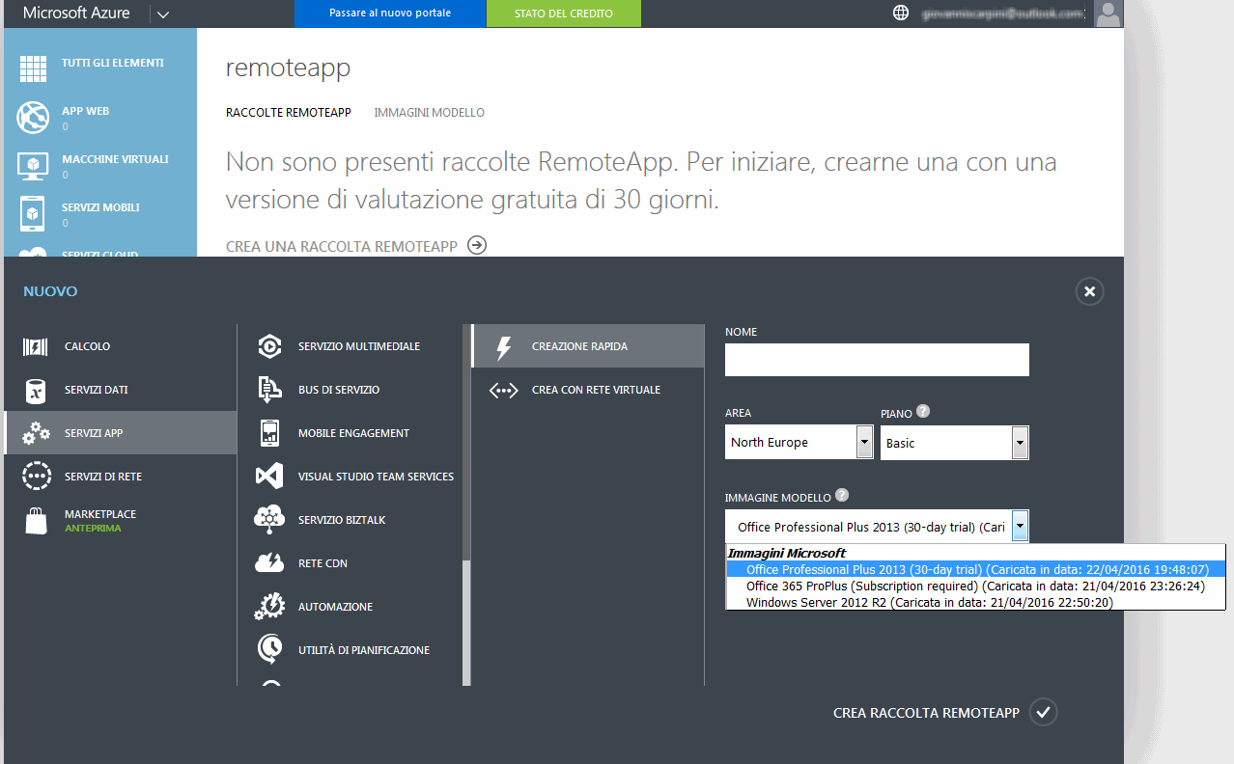This screenshot has height=764, width=1234.
Task: Click the Creazione Rapida lightning icon
Action: click(503, 347)
